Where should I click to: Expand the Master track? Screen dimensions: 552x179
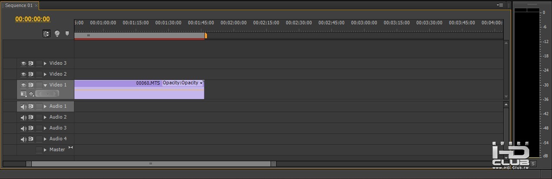pos(45,150)
